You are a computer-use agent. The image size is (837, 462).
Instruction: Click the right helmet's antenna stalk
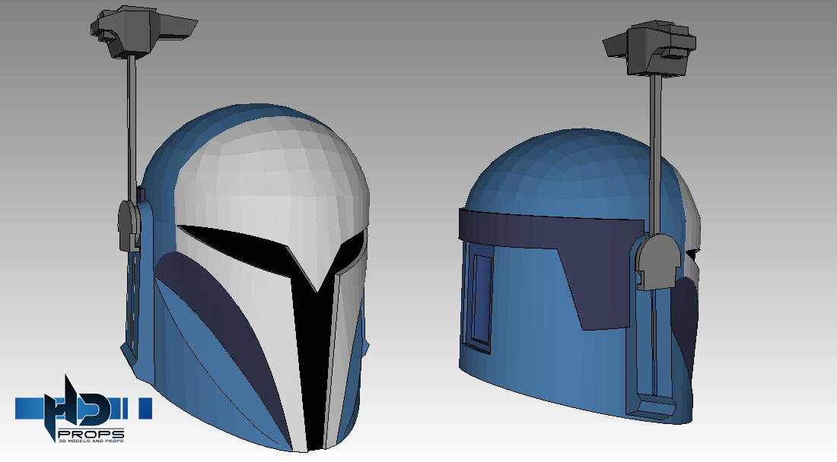tap(656, 154)
